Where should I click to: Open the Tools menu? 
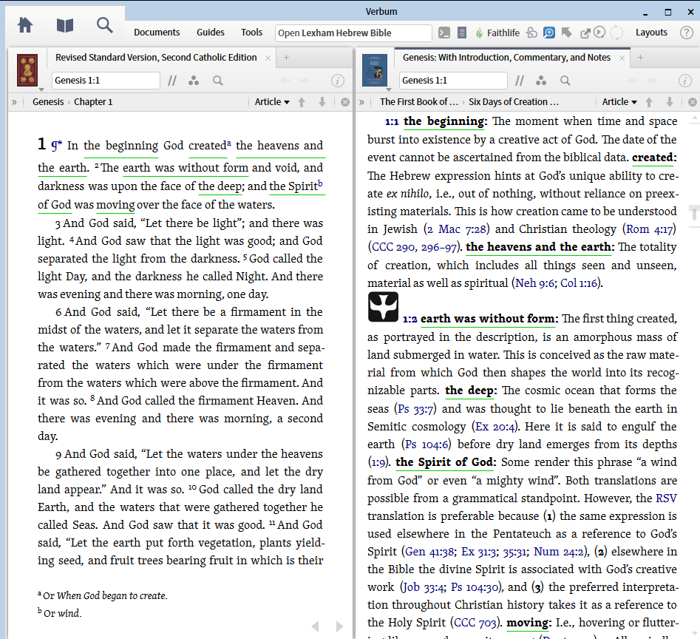tap(252, 32)
